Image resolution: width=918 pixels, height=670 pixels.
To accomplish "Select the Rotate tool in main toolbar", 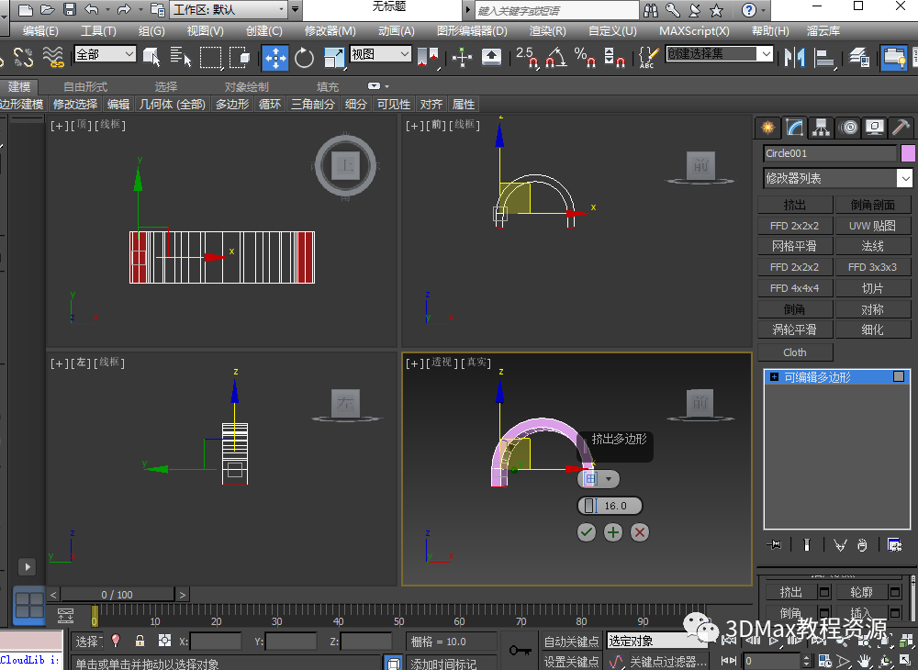I will tap(305, 58).
